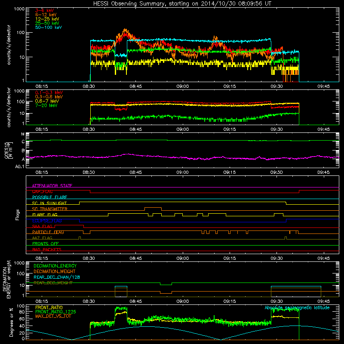
Task: Click the 0.8-7 MeV legend label
Action: click(x=47, y=101)
